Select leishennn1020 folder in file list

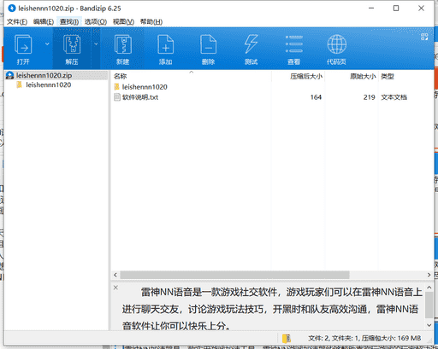(x=145, y=87)
